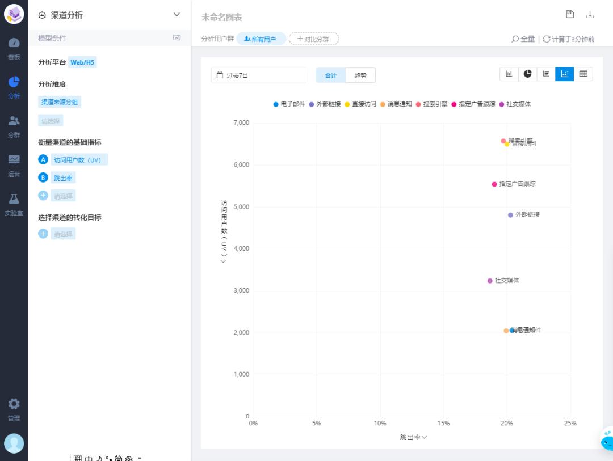Switch to pie chart view
The width and height of the screenshot is (613, 461).
(527, 74)
